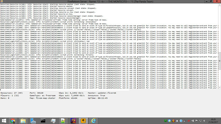221x124 pixels.
Task: Click the 'UpTime: 00:11:45' status text
Action: pyautogui.click(x=98, y=98)
